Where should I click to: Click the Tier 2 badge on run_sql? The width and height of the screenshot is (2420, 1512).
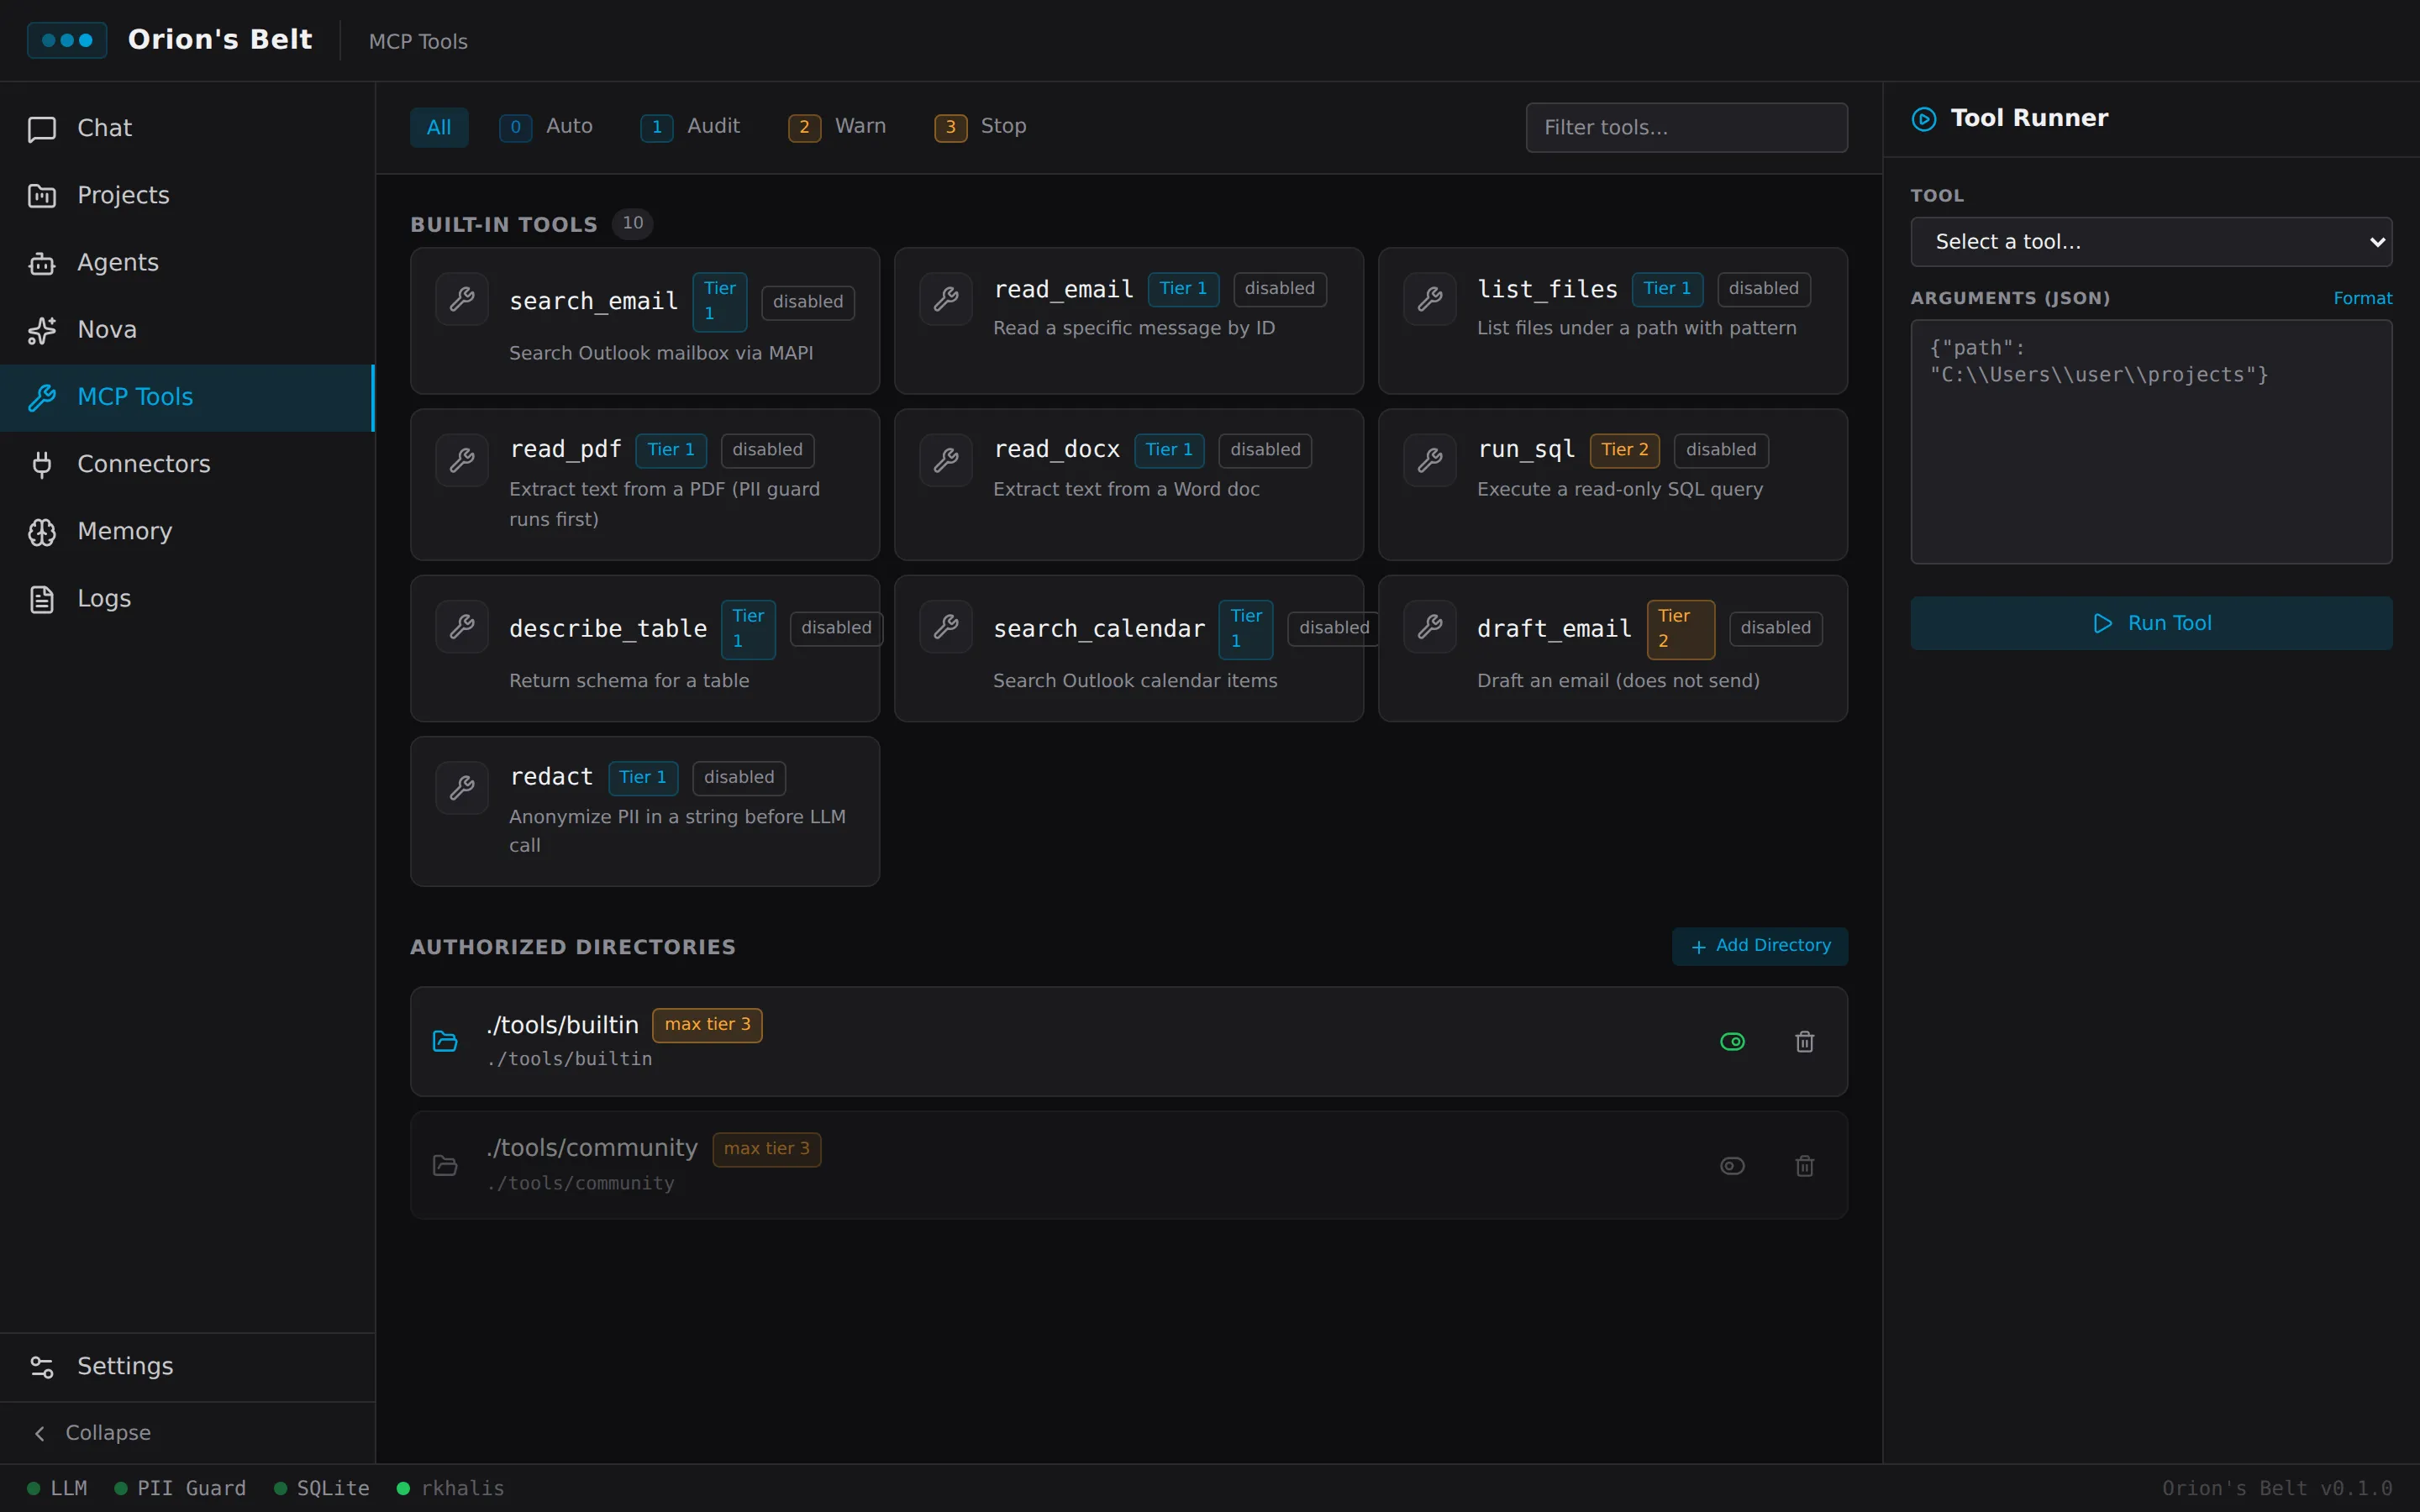click(x=1625, y=450)
